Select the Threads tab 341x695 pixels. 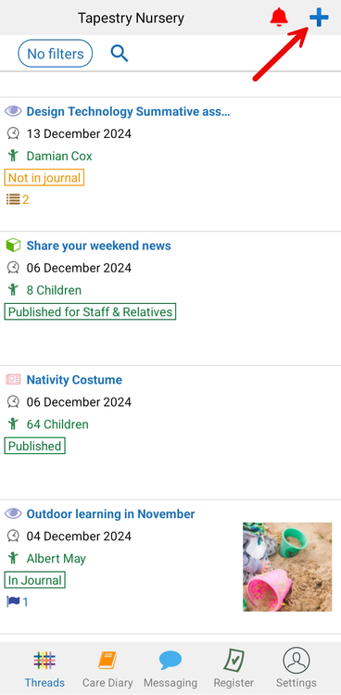coord(44,668)
